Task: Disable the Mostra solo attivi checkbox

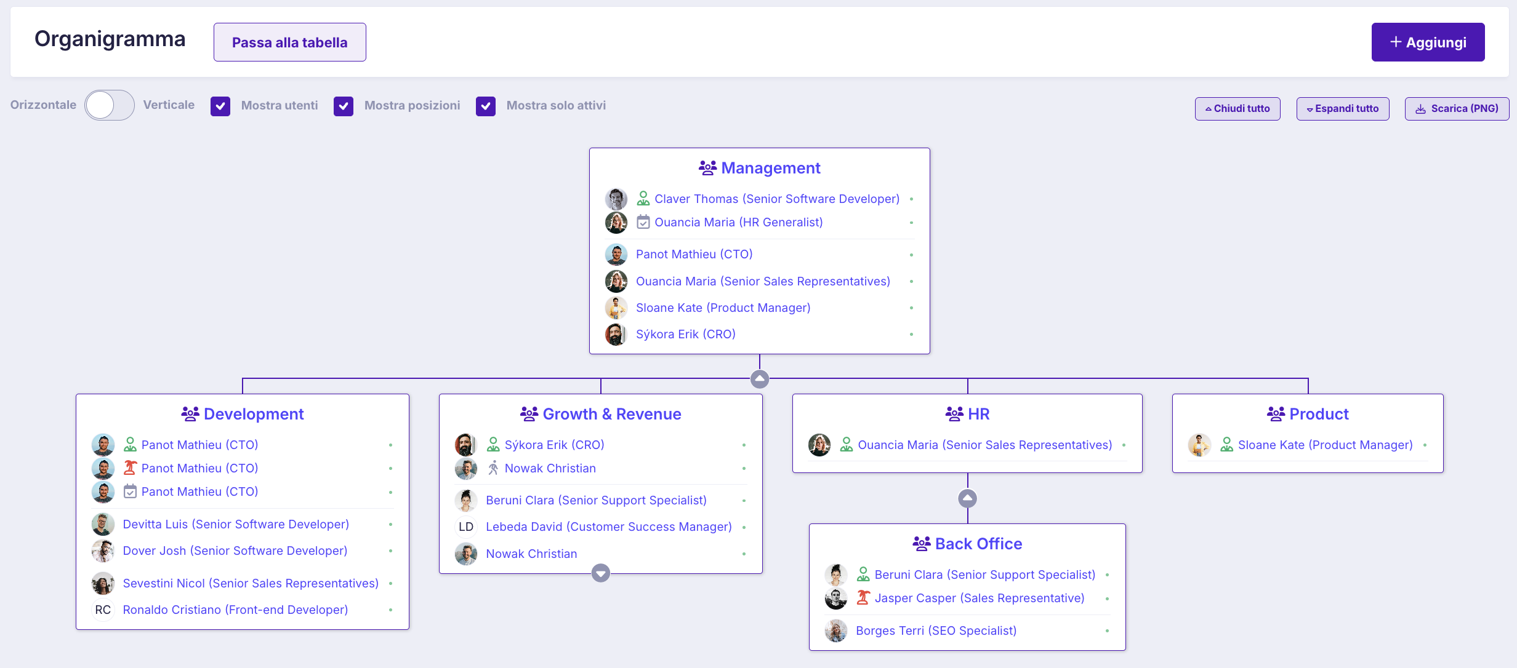Action: pos(486,106)
